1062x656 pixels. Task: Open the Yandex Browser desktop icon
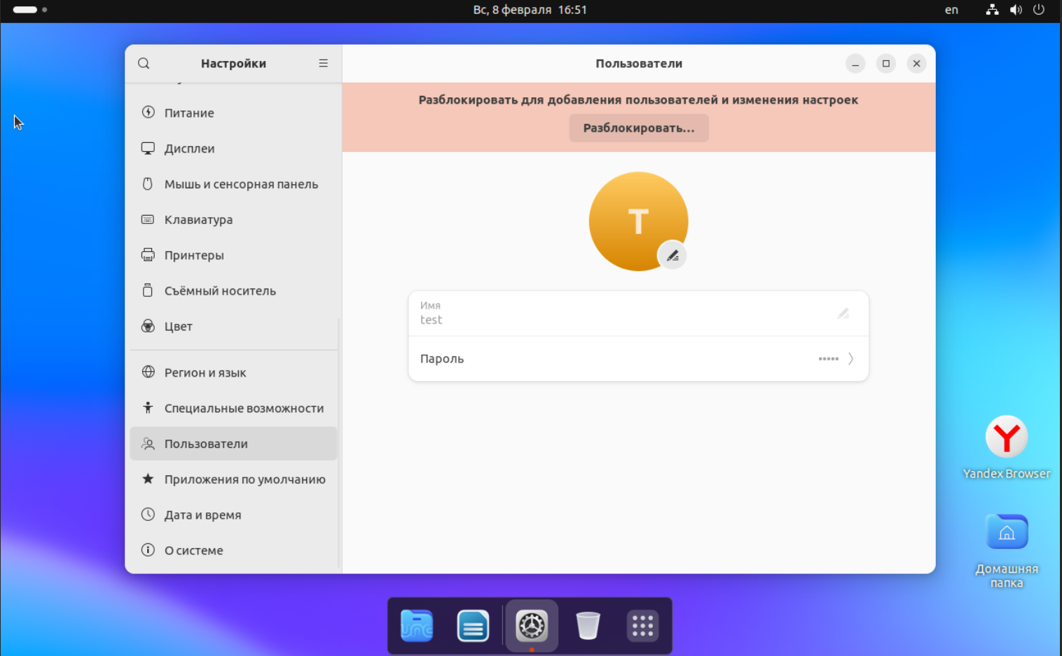coord(1007,438)
